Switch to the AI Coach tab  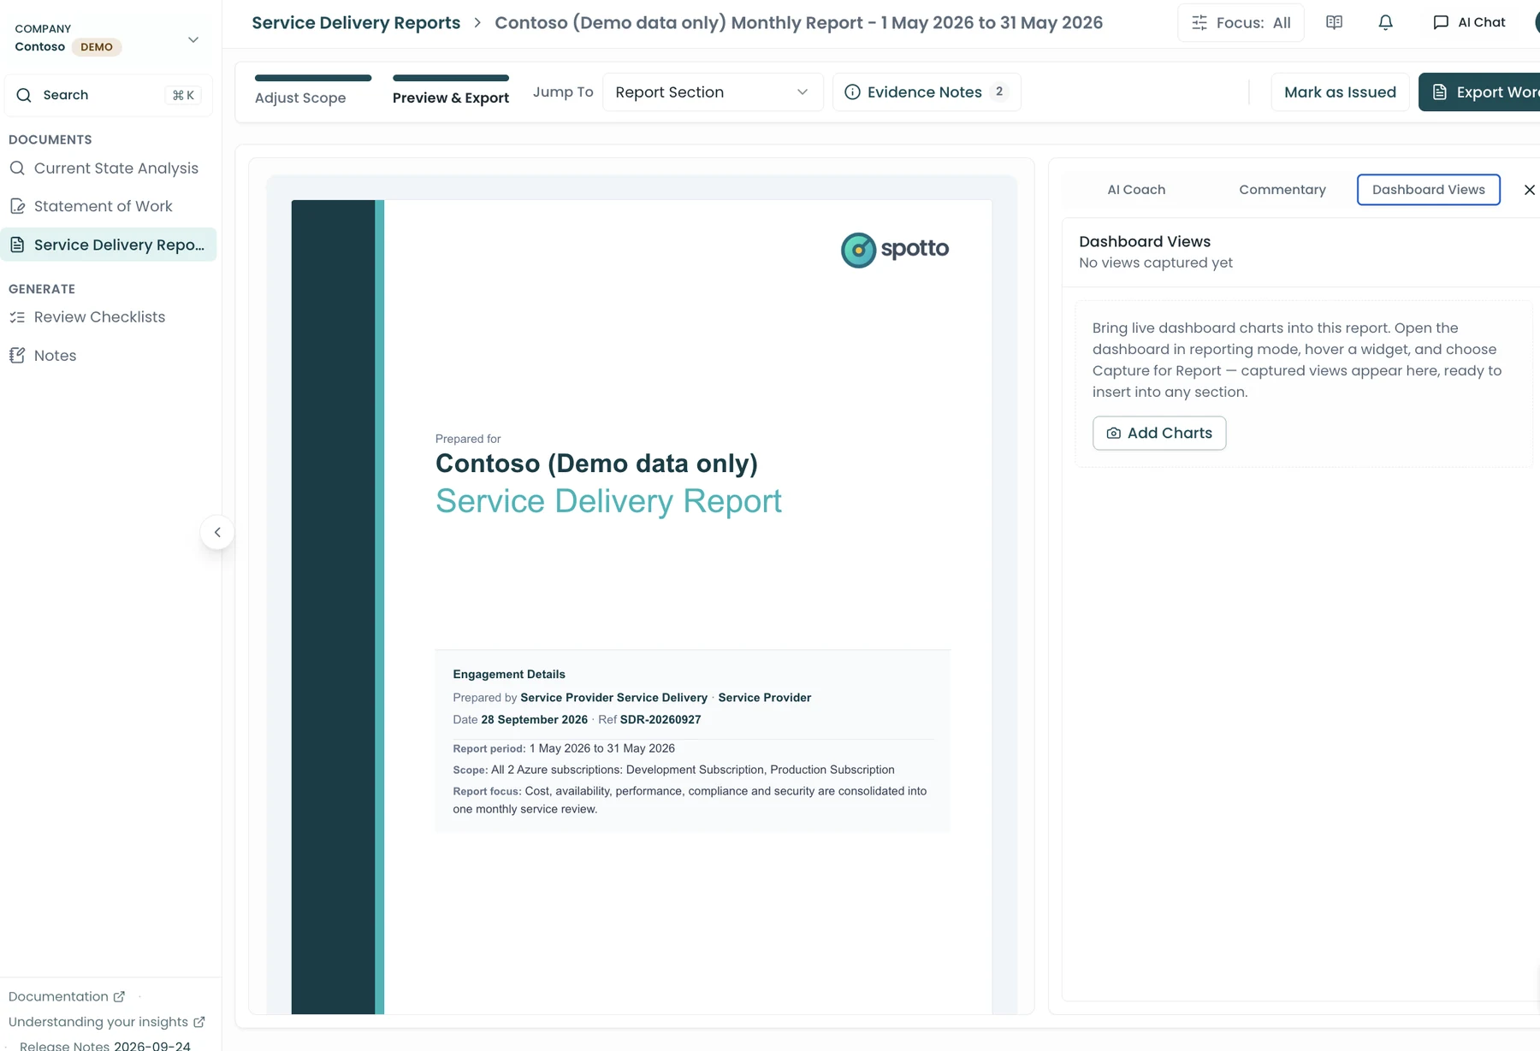(x=1136, y=190)
